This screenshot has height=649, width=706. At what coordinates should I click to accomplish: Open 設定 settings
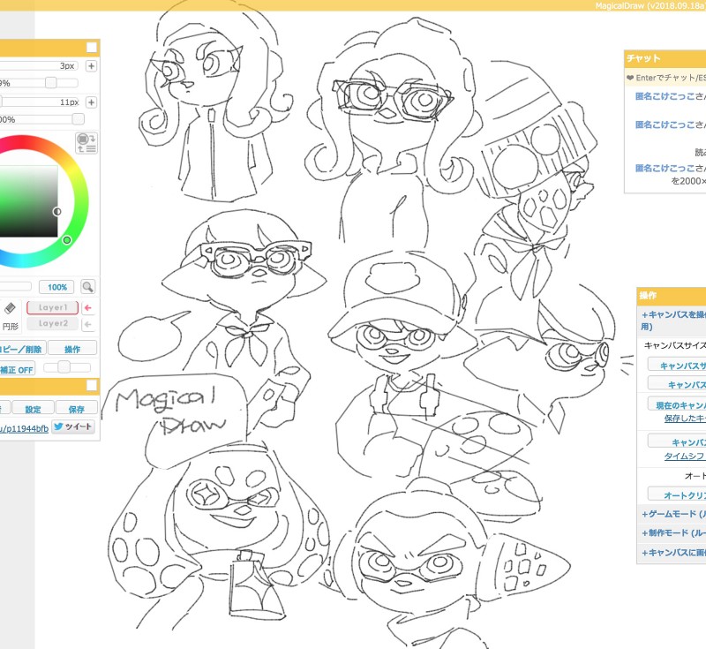(33, 409)
